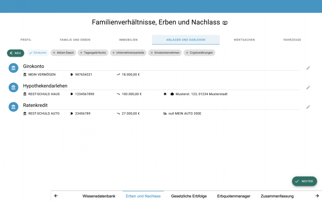Click the MEIN VERMÖGEN label
Image resolution: width=322 pixels, height=201 pixels.
pos(42,75)
